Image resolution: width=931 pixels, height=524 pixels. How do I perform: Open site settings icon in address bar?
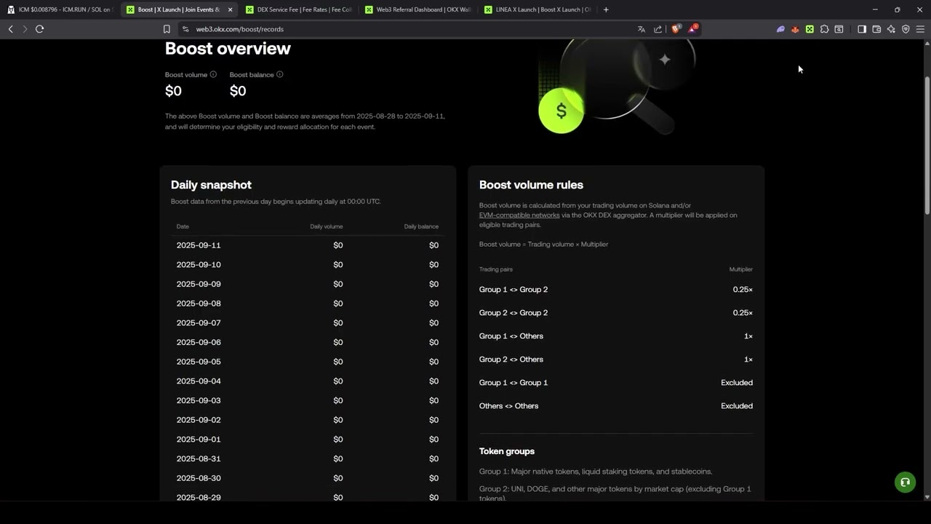click(x=185, y=29)
